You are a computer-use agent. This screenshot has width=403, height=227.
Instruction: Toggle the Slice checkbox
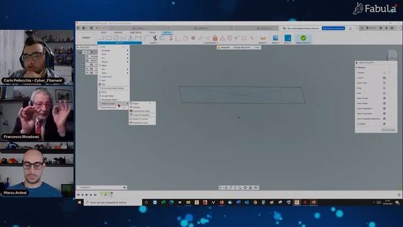pos(384,93)
